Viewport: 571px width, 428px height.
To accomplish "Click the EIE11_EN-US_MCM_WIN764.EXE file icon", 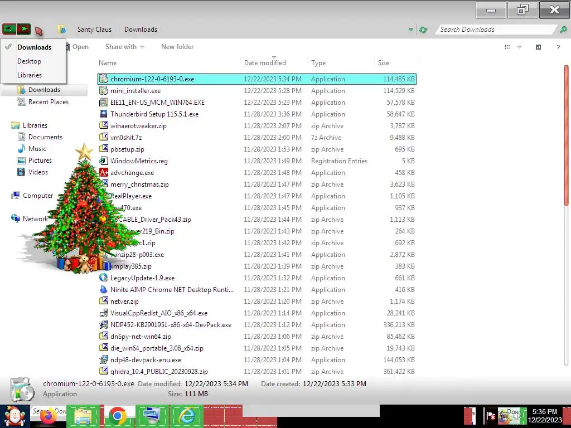I will click(103, 103).
